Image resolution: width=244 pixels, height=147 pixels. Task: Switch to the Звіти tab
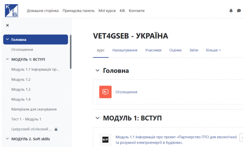pyautogui.click(x=194, y=50)
